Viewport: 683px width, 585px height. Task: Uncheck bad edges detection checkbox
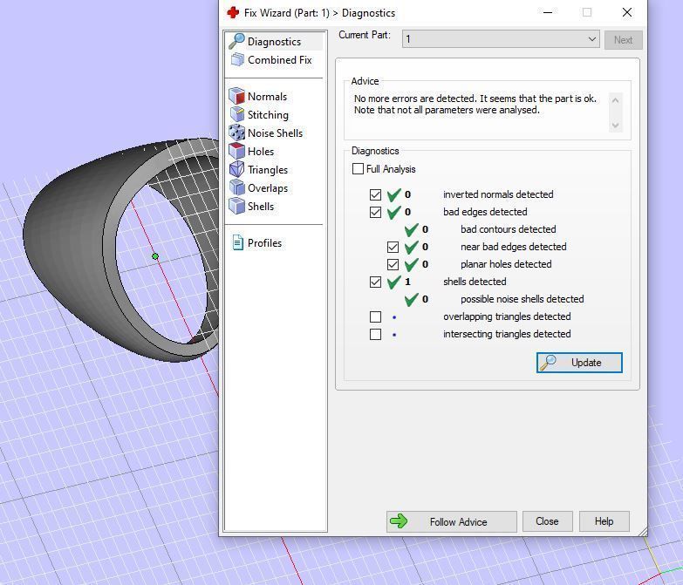(375, 212)
